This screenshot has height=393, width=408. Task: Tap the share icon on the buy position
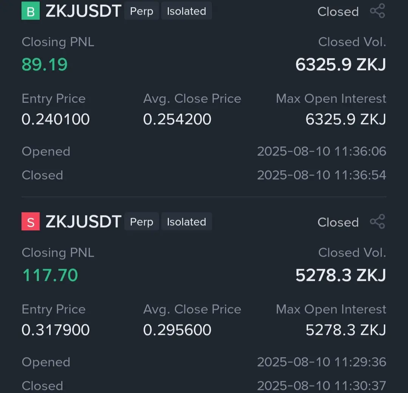click(x=377, y=11)
